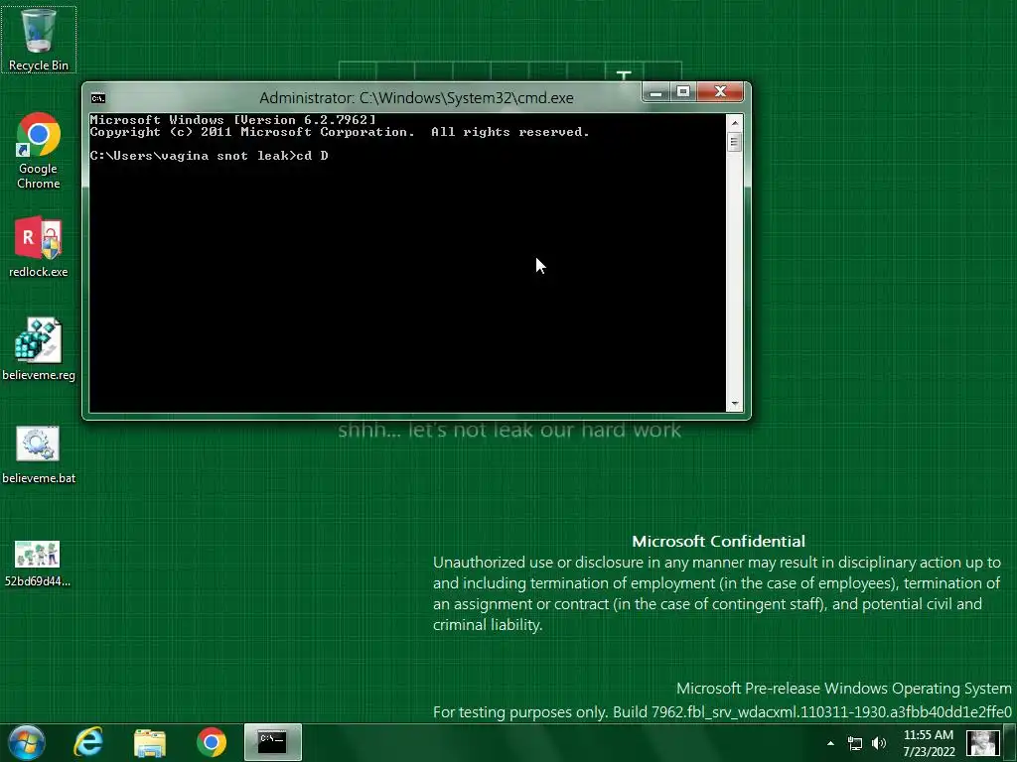Viewport: 1017px width, 762px height.
Task: Launch Internet Explorer from the taskbar
Action: point(88,742)
